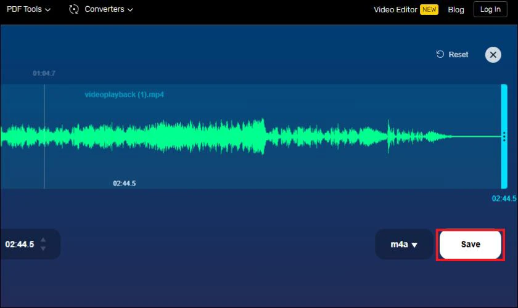Expand the Converters dropdown menu
Viewport: 518px width, 308px height.
click(x=109, y=9)
